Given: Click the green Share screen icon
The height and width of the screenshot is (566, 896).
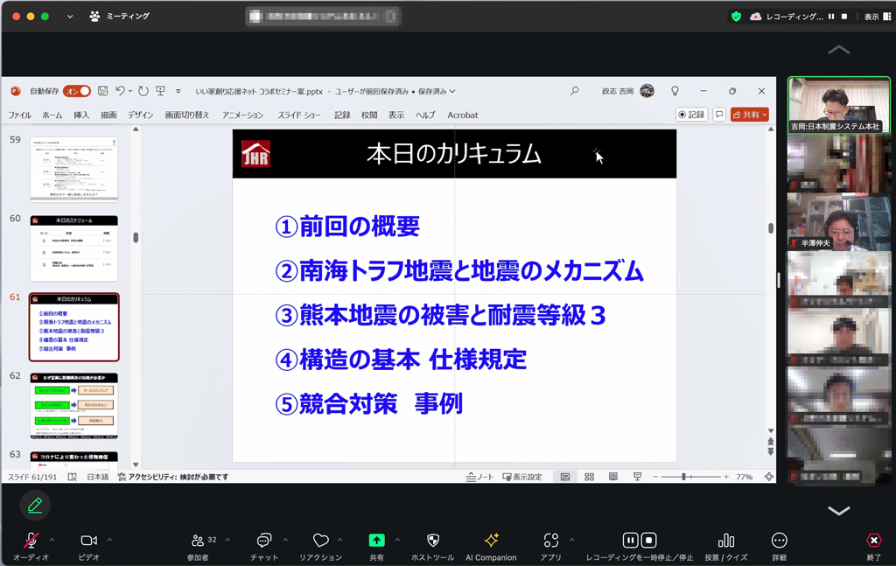Looking at the screenshot, I should (376, 541).
